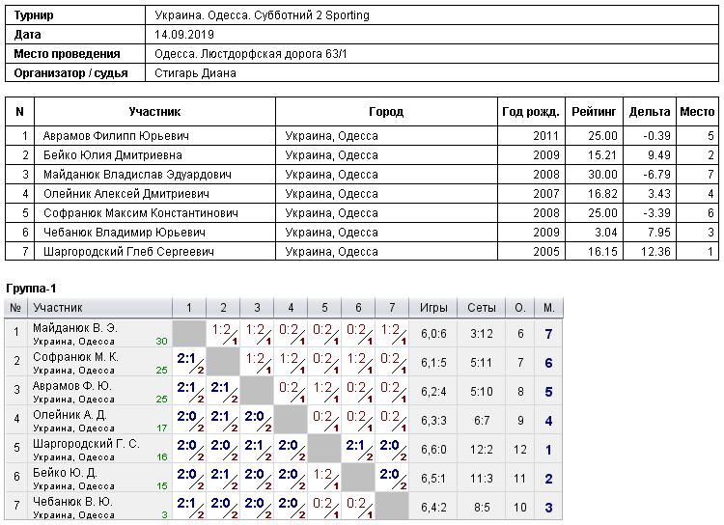This screenshot has height=525, width=724.
Task: Click 'Майданюк В. Э.' in group table
Action: pyautogui.click(x=75, y=328)
